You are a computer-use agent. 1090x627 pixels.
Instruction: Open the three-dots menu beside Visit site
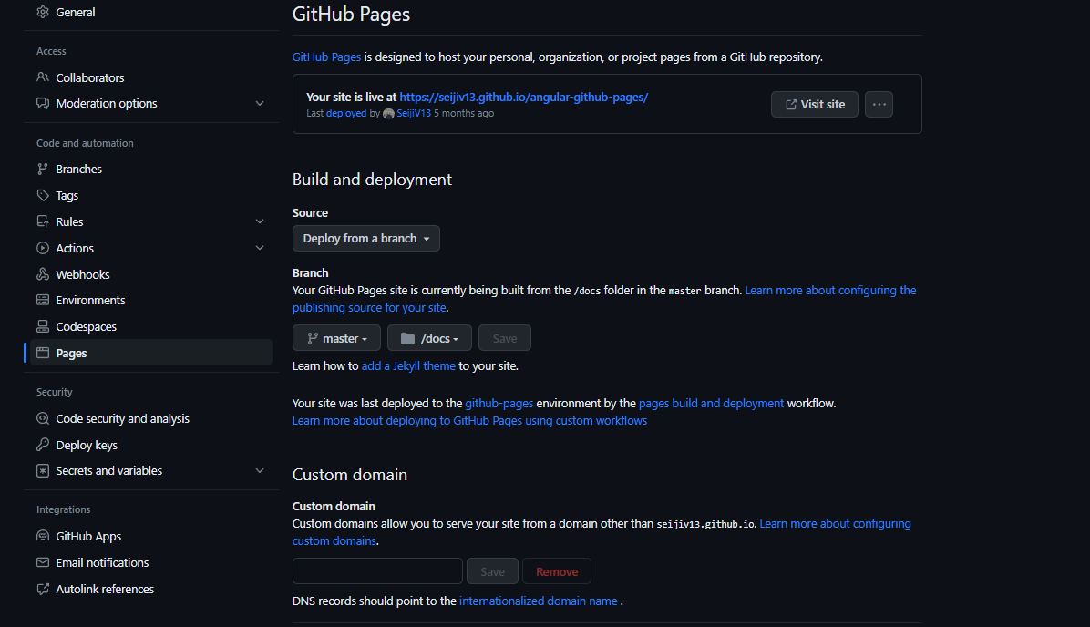coord(879,104)
